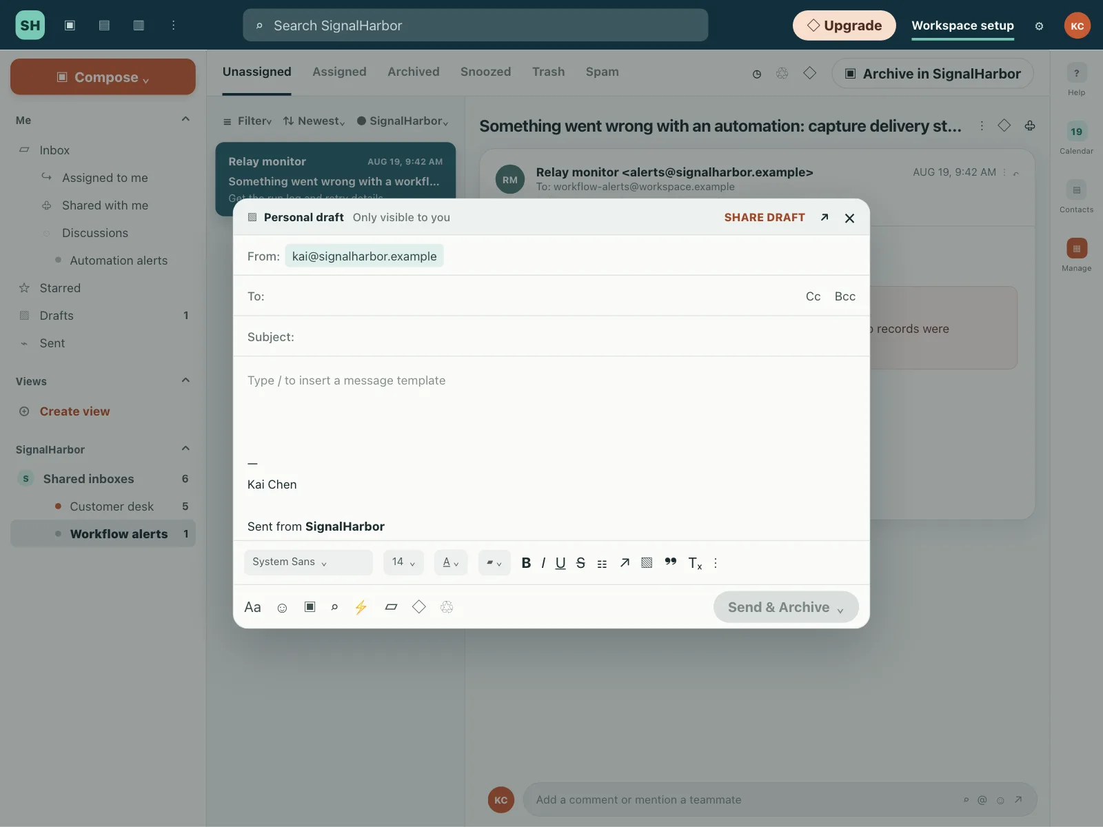Click the diamond icon in compose footer
Image resolution: width=1103 pixels, height=827 pixels.
tap(418, 606)
